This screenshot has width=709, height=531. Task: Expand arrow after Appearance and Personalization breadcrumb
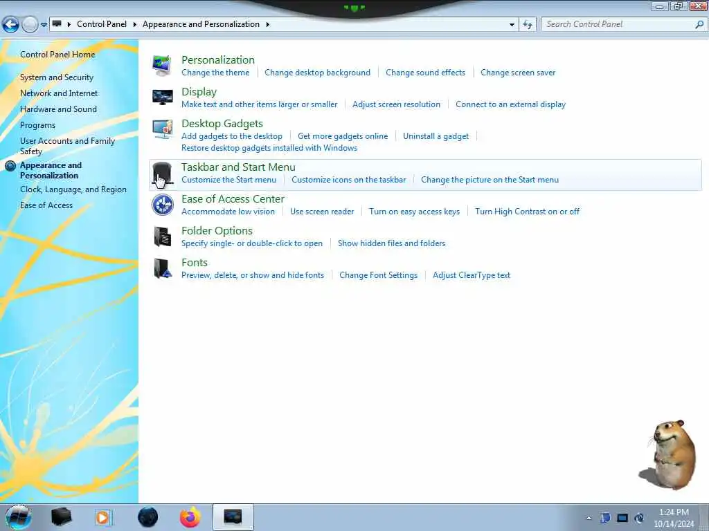[x=268, y=24]
